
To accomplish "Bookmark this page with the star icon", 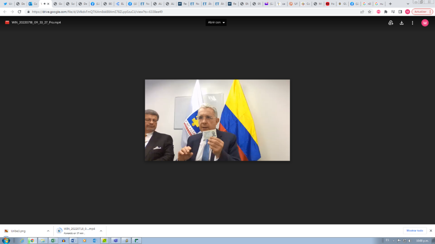I will [x=369, y=12].
